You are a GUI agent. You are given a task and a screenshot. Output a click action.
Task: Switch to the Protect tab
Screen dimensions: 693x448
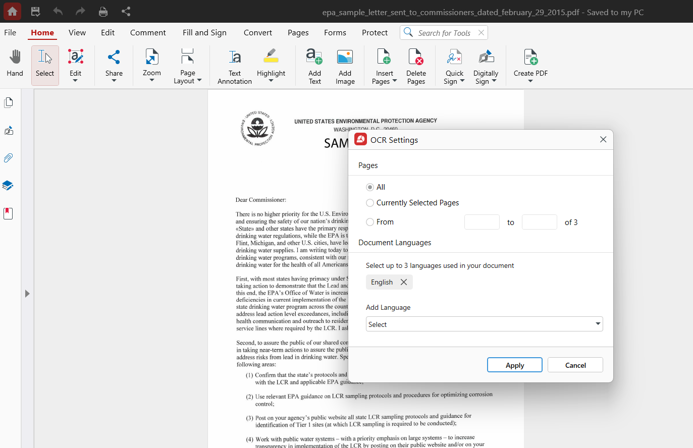point(375,33)
